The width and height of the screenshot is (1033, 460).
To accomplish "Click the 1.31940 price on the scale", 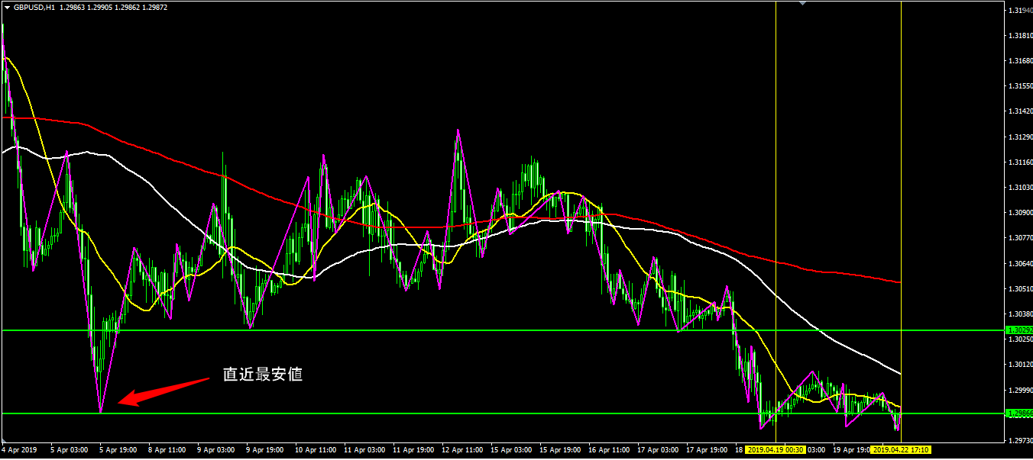I will click(x=1018, y=11).
